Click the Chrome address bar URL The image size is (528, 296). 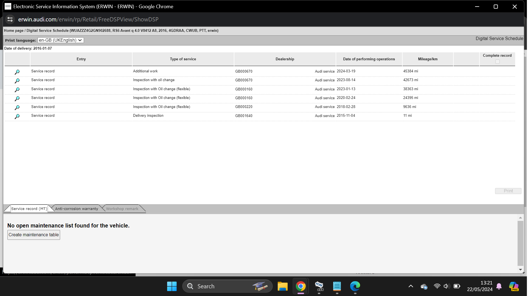[x=88, y=19]
